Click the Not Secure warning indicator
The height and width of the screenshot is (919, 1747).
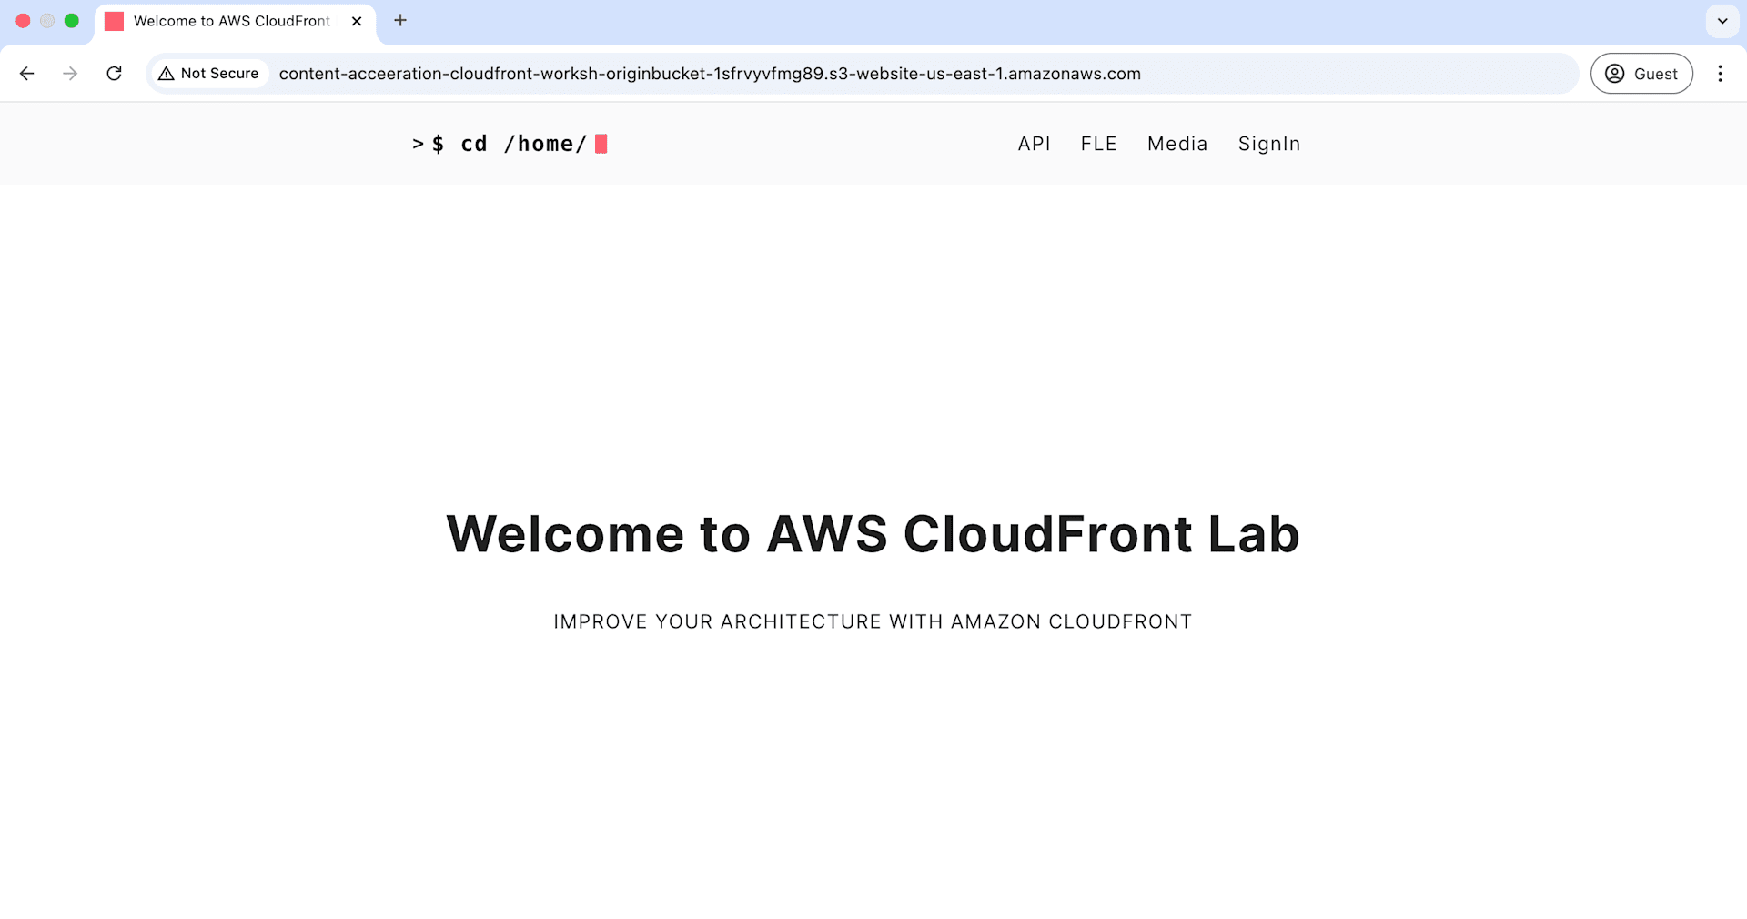209,74
